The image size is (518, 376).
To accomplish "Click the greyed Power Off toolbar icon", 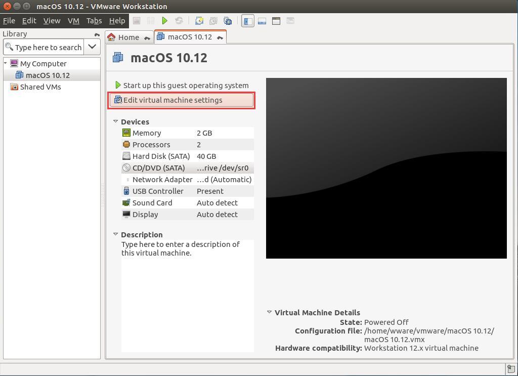I will point(137,21).
